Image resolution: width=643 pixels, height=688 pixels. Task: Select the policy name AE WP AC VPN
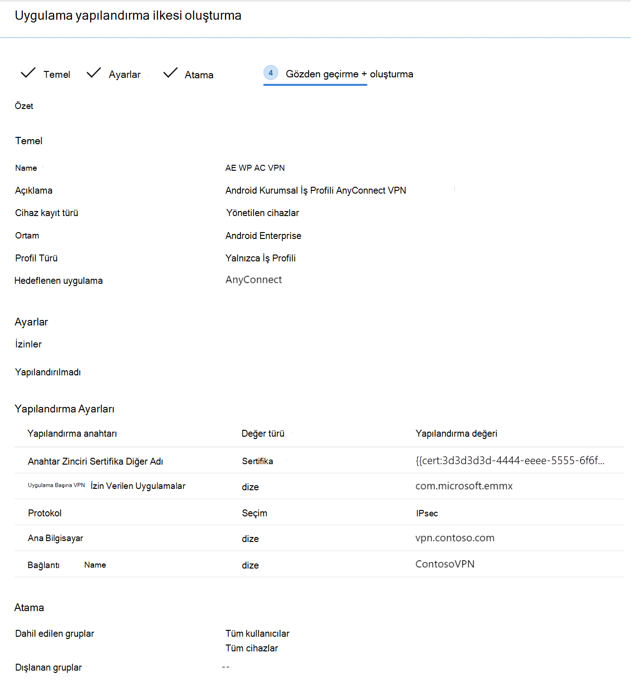click(255, 168)
